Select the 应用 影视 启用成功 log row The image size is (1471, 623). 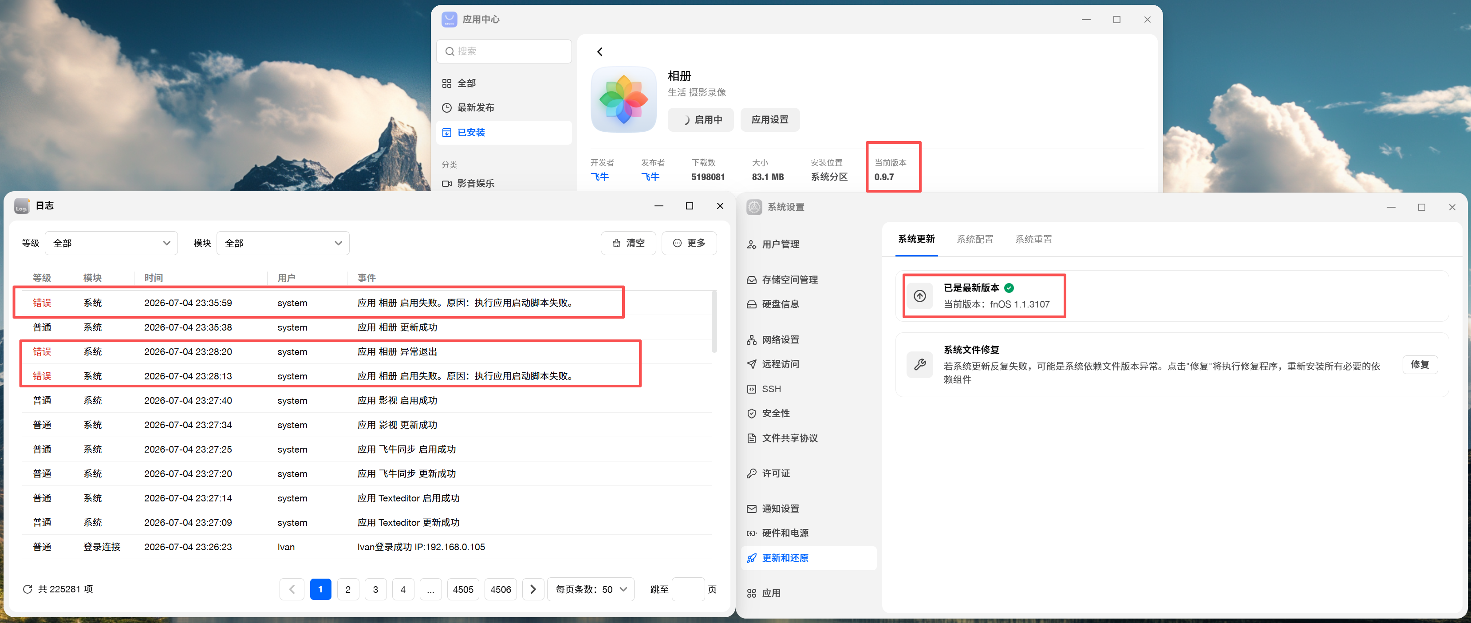(367, 401)
